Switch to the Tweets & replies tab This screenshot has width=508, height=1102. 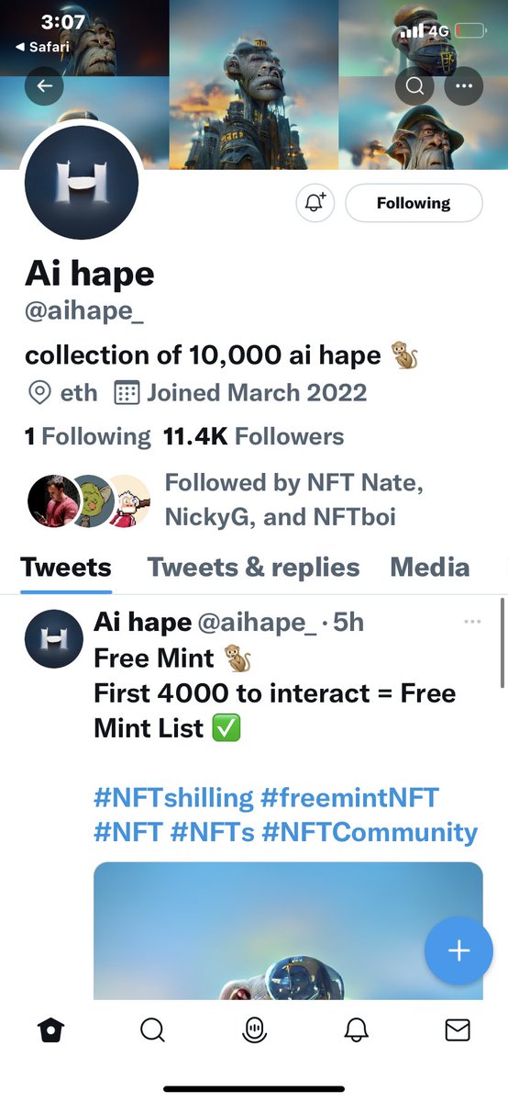(x=253, y=567)
